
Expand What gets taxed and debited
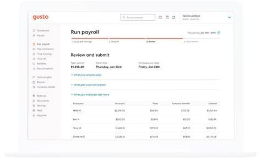pos(88,85)
